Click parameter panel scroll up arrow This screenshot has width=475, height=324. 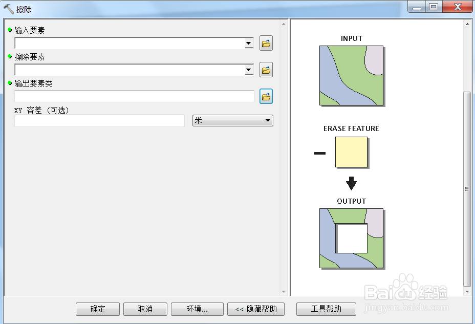(x=284, y=24)
